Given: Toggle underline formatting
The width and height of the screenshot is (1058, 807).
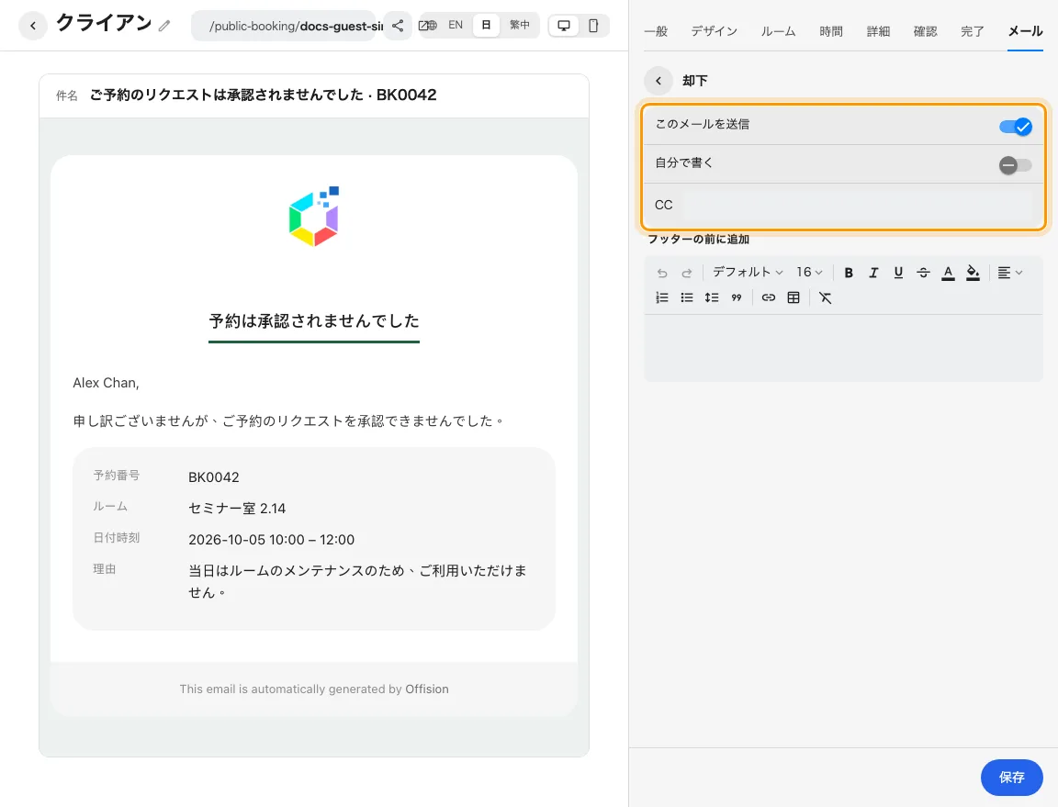Looking at the screenshot, I should pos(898,273).
